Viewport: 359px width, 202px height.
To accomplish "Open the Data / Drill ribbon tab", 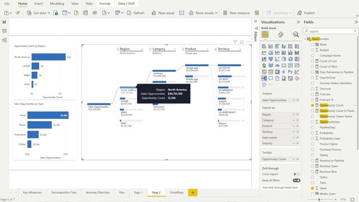I will coord(126,4).
